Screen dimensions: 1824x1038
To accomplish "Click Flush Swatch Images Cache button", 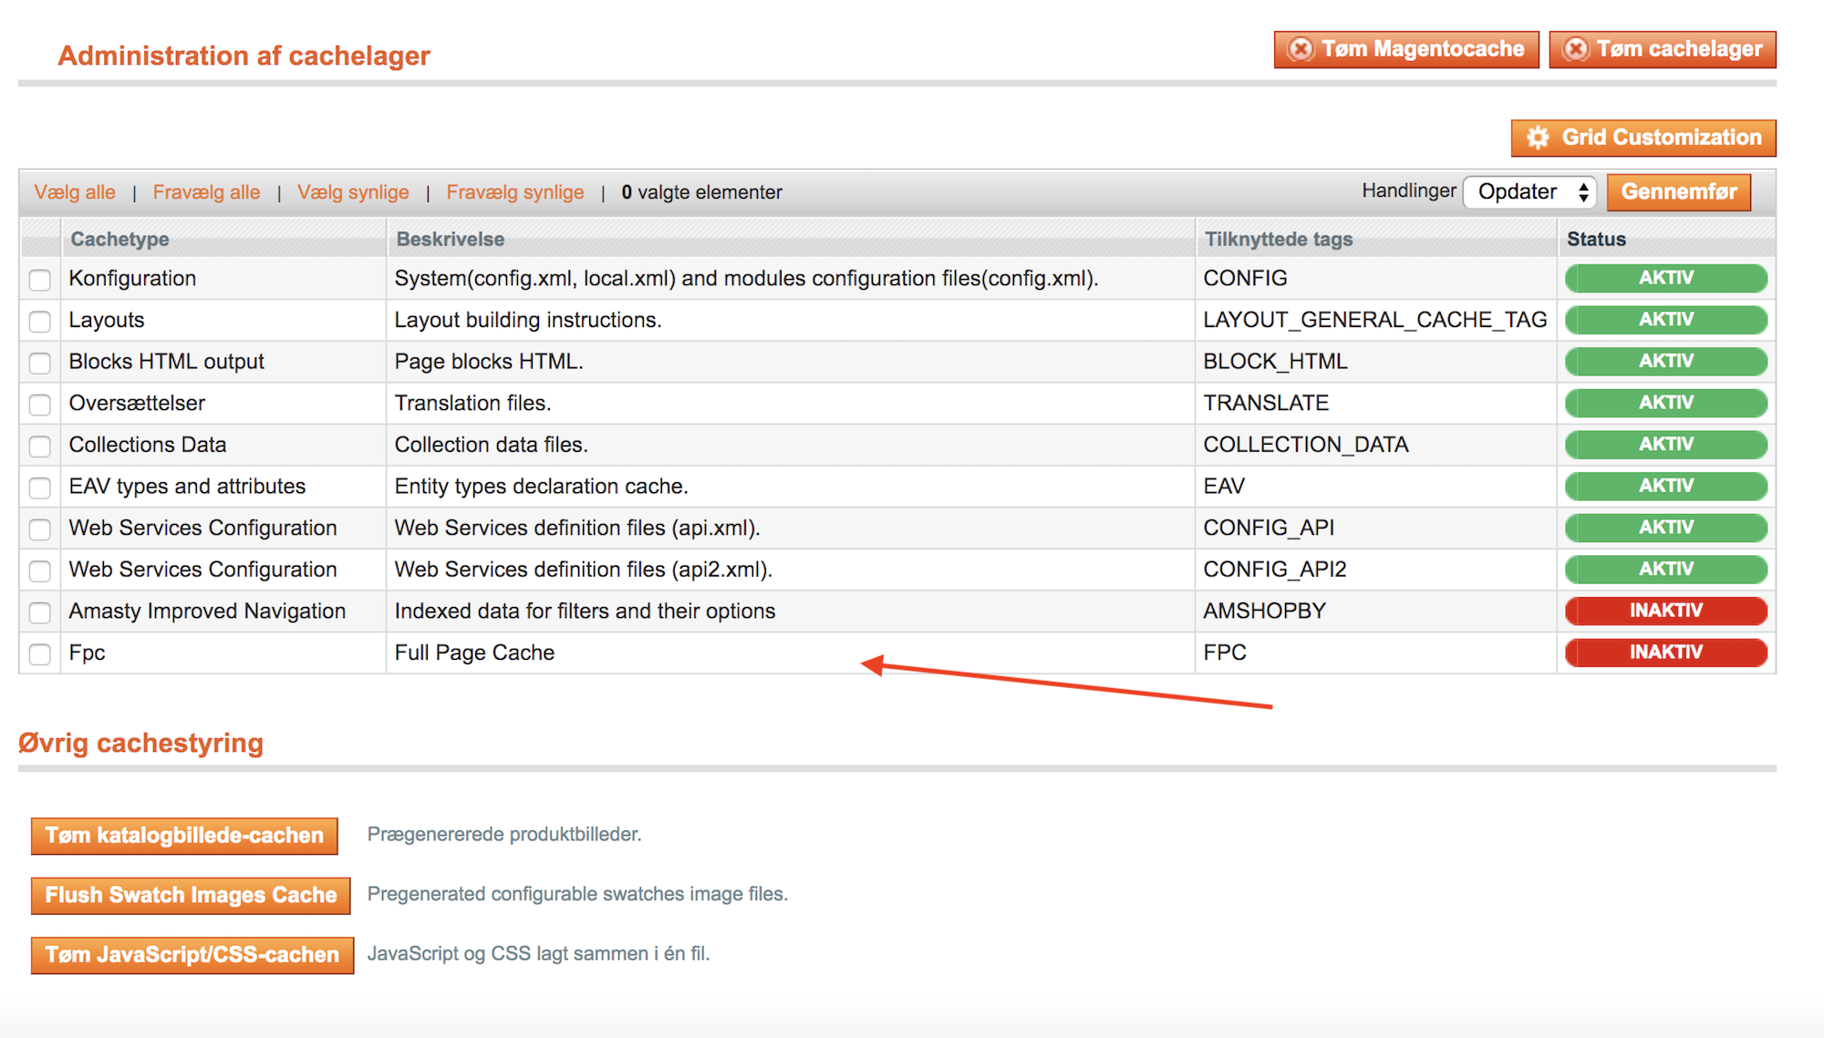I will pyautogui.click(x=191, y=895).
